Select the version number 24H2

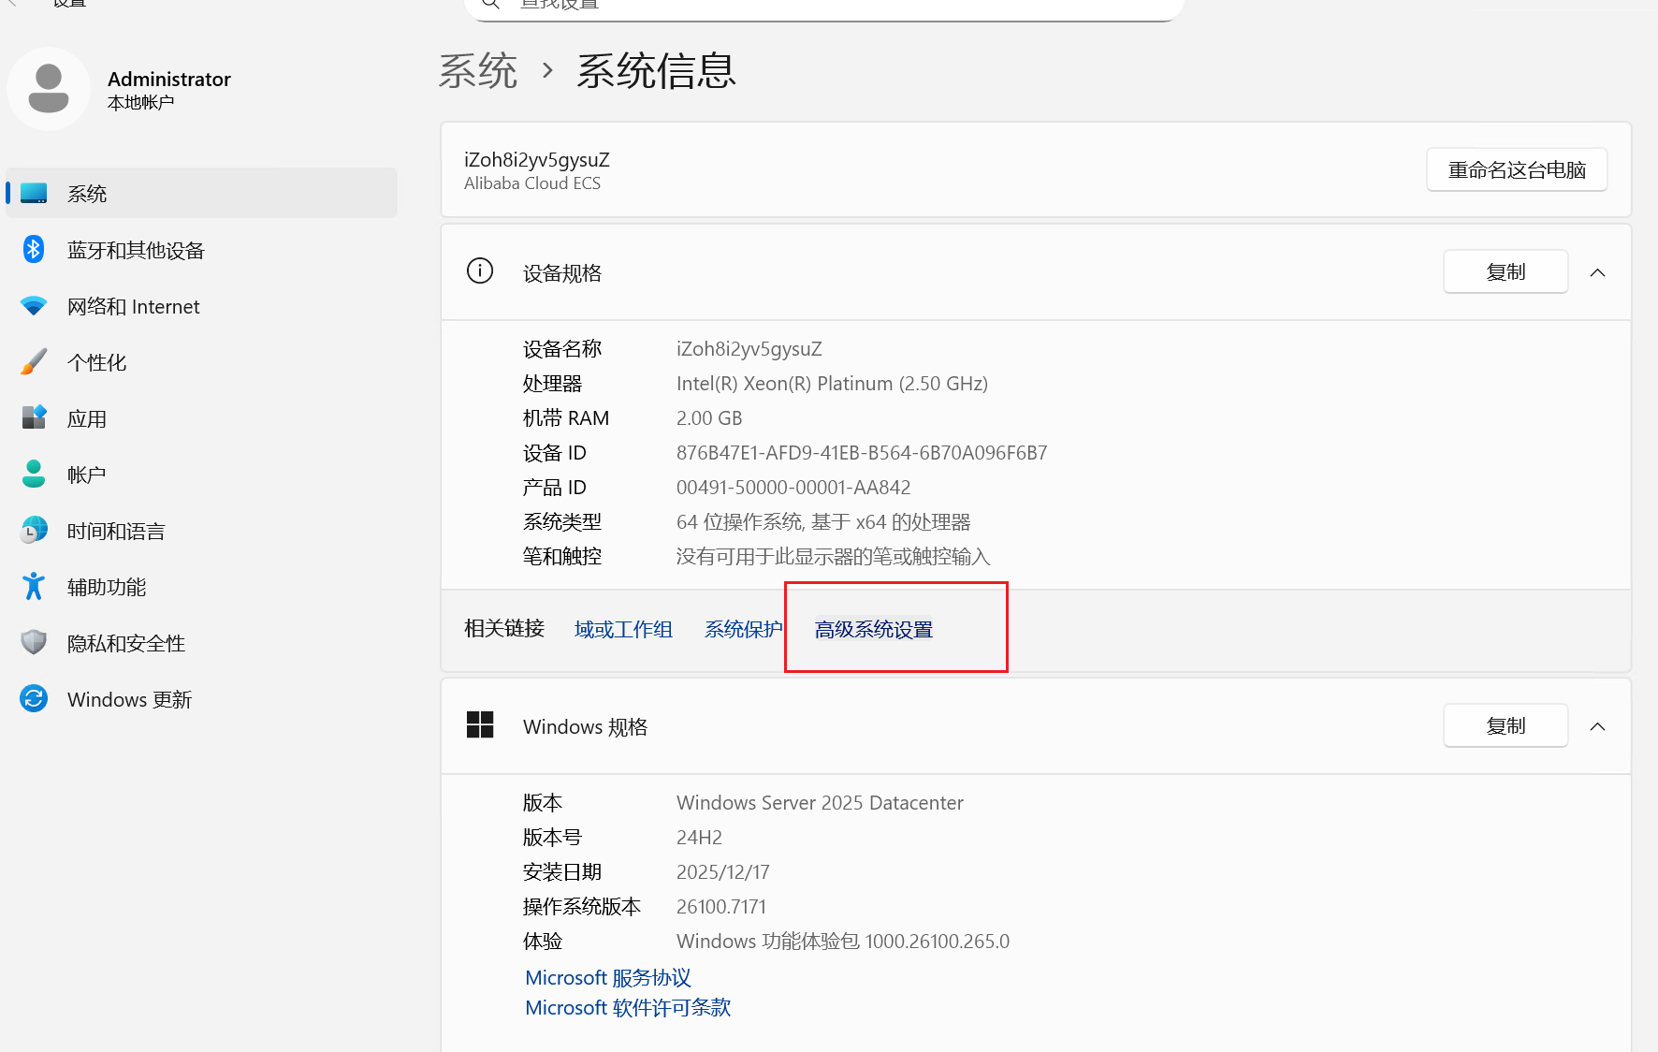point(699,837)
